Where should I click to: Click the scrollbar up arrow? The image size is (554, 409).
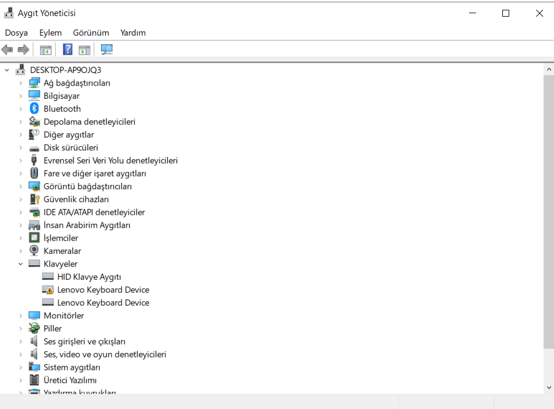[549, 70]
